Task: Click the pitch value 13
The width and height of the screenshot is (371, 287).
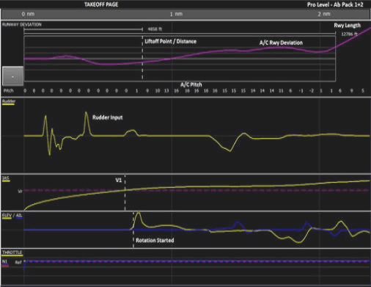Action: point(166,91)
